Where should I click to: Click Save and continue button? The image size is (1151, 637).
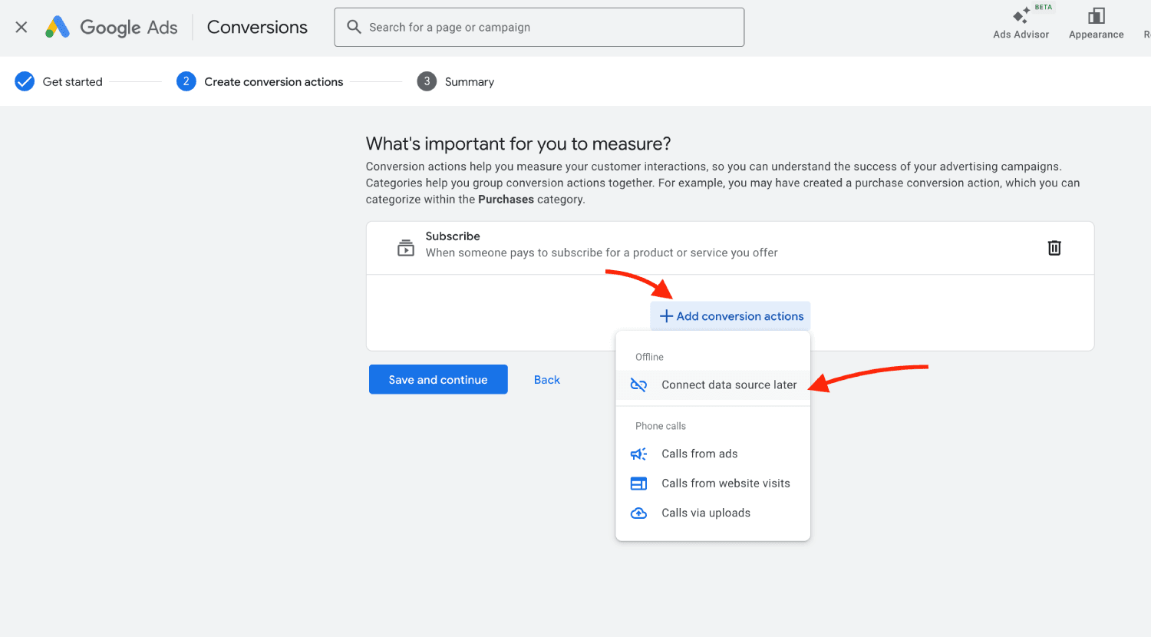click(x=438, y=379)
